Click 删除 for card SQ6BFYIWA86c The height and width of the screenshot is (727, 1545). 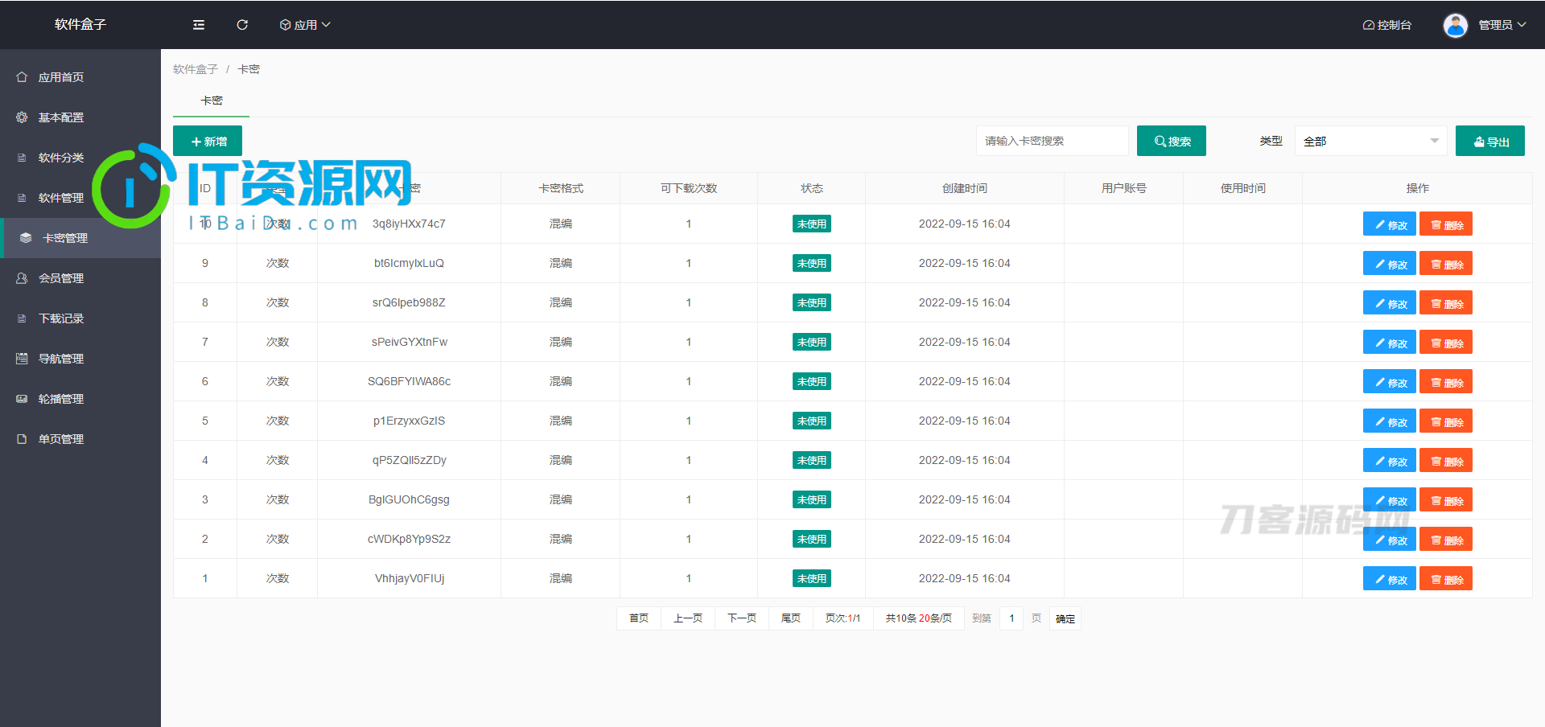click(1446, 382)
